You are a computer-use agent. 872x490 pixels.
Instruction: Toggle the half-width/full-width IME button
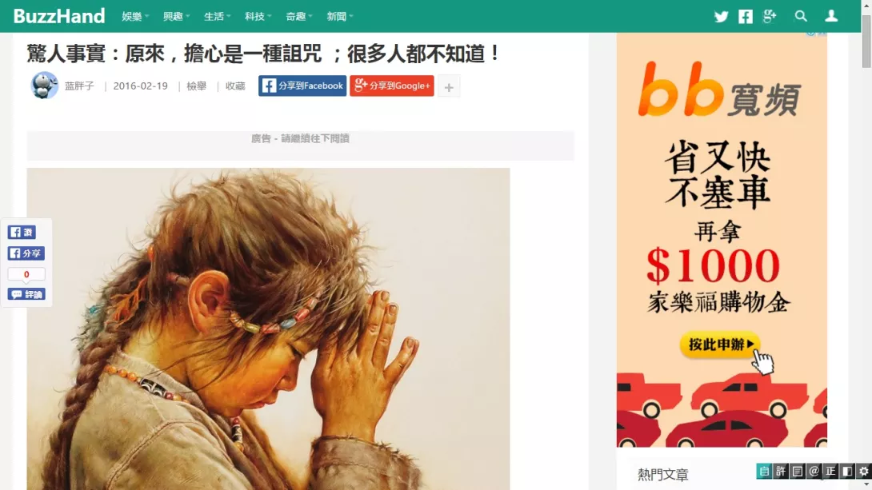[x=847, y=471]
